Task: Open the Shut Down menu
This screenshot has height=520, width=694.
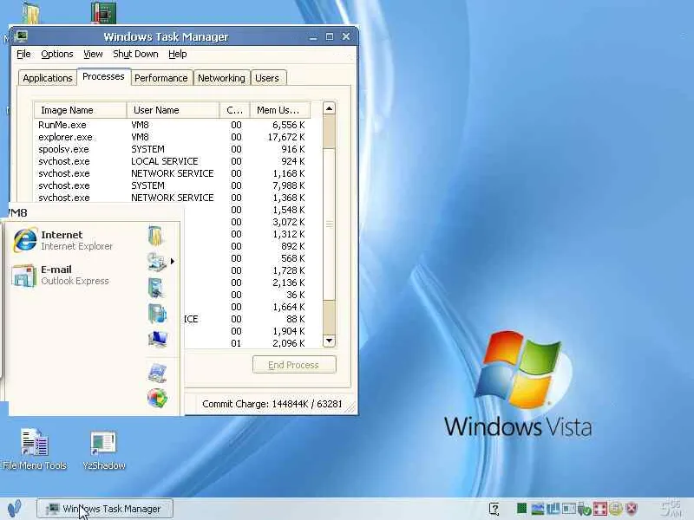Action: click(135, 54)
